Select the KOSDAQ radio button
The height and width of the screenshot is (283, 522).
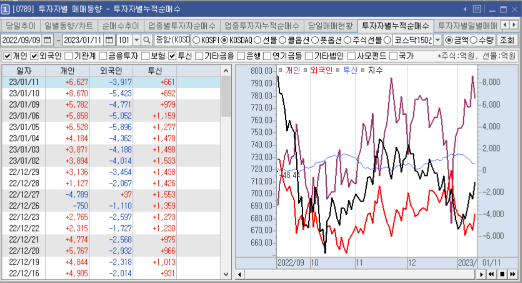click(224, 40)
